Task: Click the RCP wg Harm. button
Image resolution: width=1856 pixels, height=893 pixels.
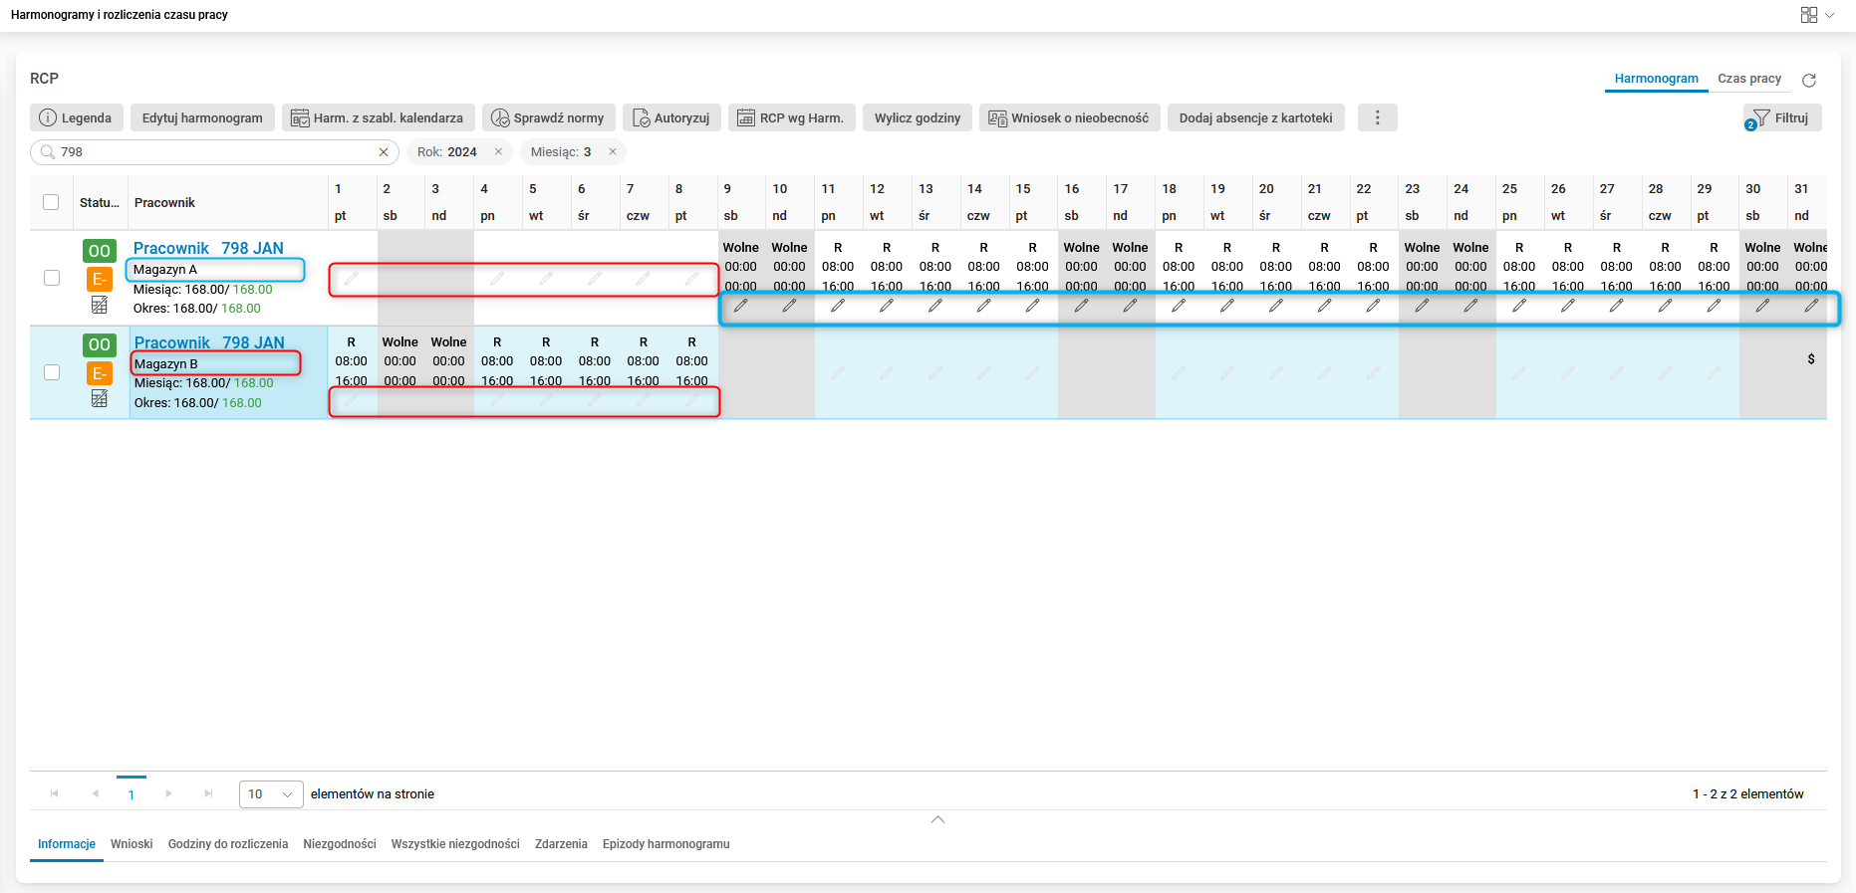Action: point(791,117)
